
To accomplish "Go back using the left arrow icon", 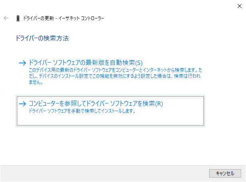I will coord(6,18).
